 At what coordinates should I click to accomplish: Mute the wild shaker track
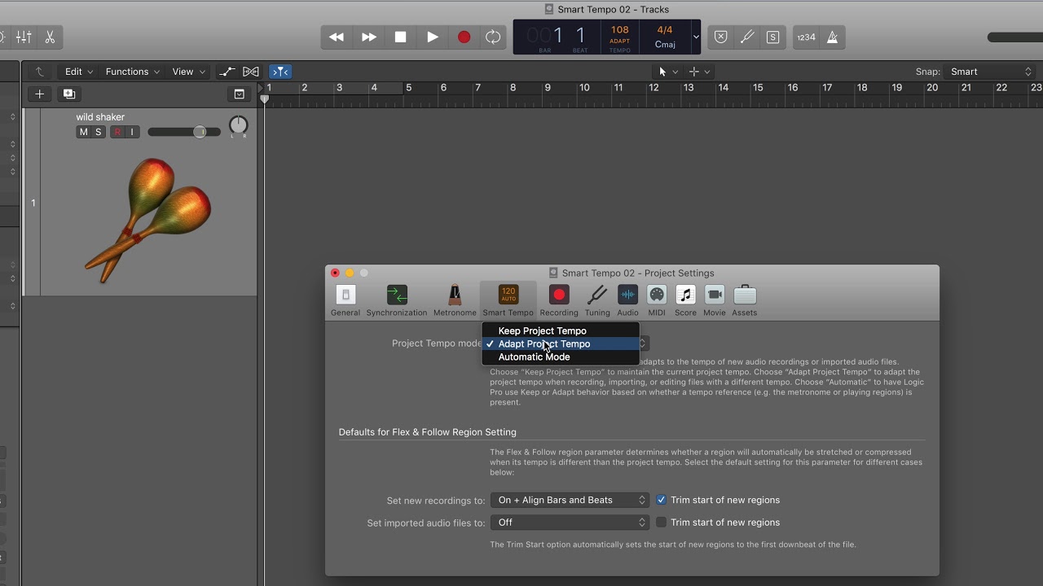(83, 132)
